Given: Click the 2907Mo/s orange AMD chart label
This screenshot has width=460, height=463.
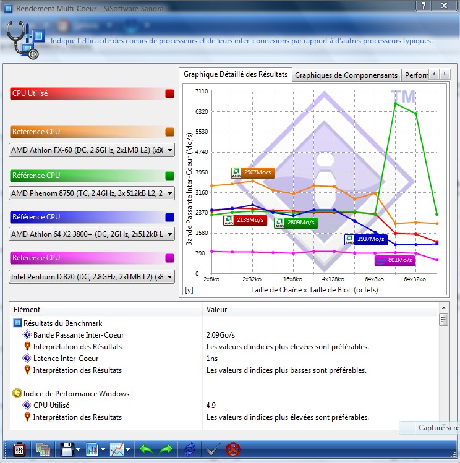Looking at the screenshot, I should (252, 172).
